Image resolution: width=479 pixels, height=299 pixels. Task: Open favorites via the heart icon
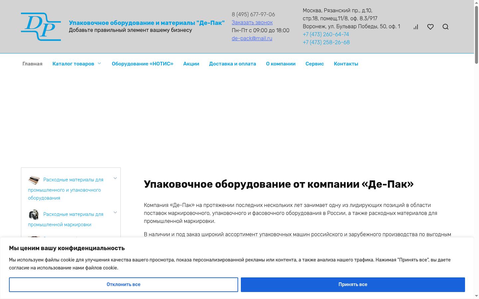coord(430,27)
